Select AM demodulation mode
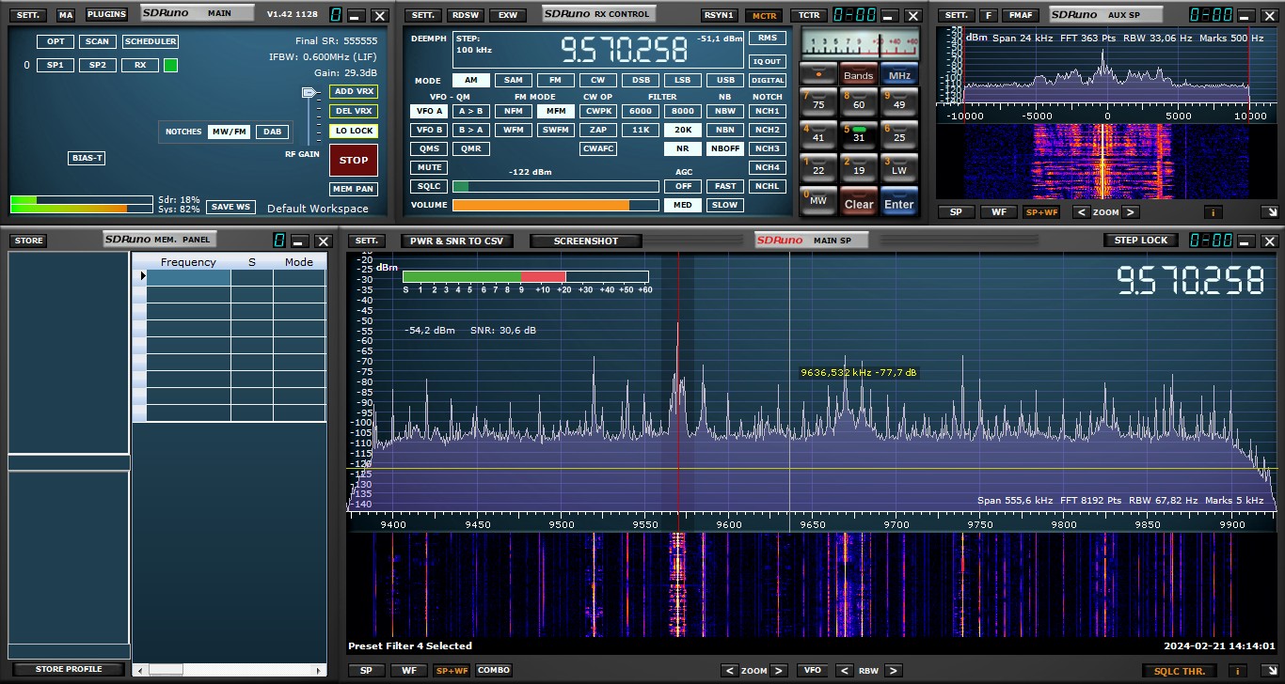Screen dimensions: 1285x684 tap(470, 80)
